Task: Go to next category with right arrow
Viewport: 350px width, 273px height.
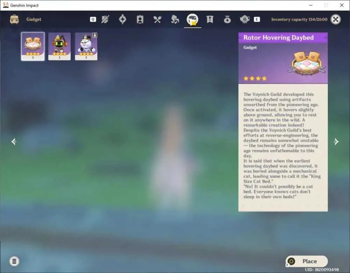Action: pyautogui.click(x=336, y=141)
